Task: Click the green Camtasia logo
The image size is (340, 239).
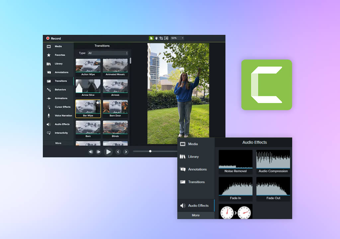Action: point(267,85)
